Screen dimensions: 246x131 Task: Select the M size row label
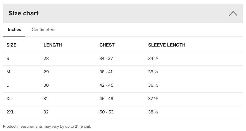8,72
